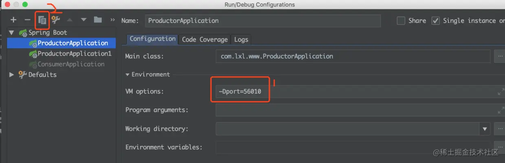Expand the Program arguments field editor

501,110
